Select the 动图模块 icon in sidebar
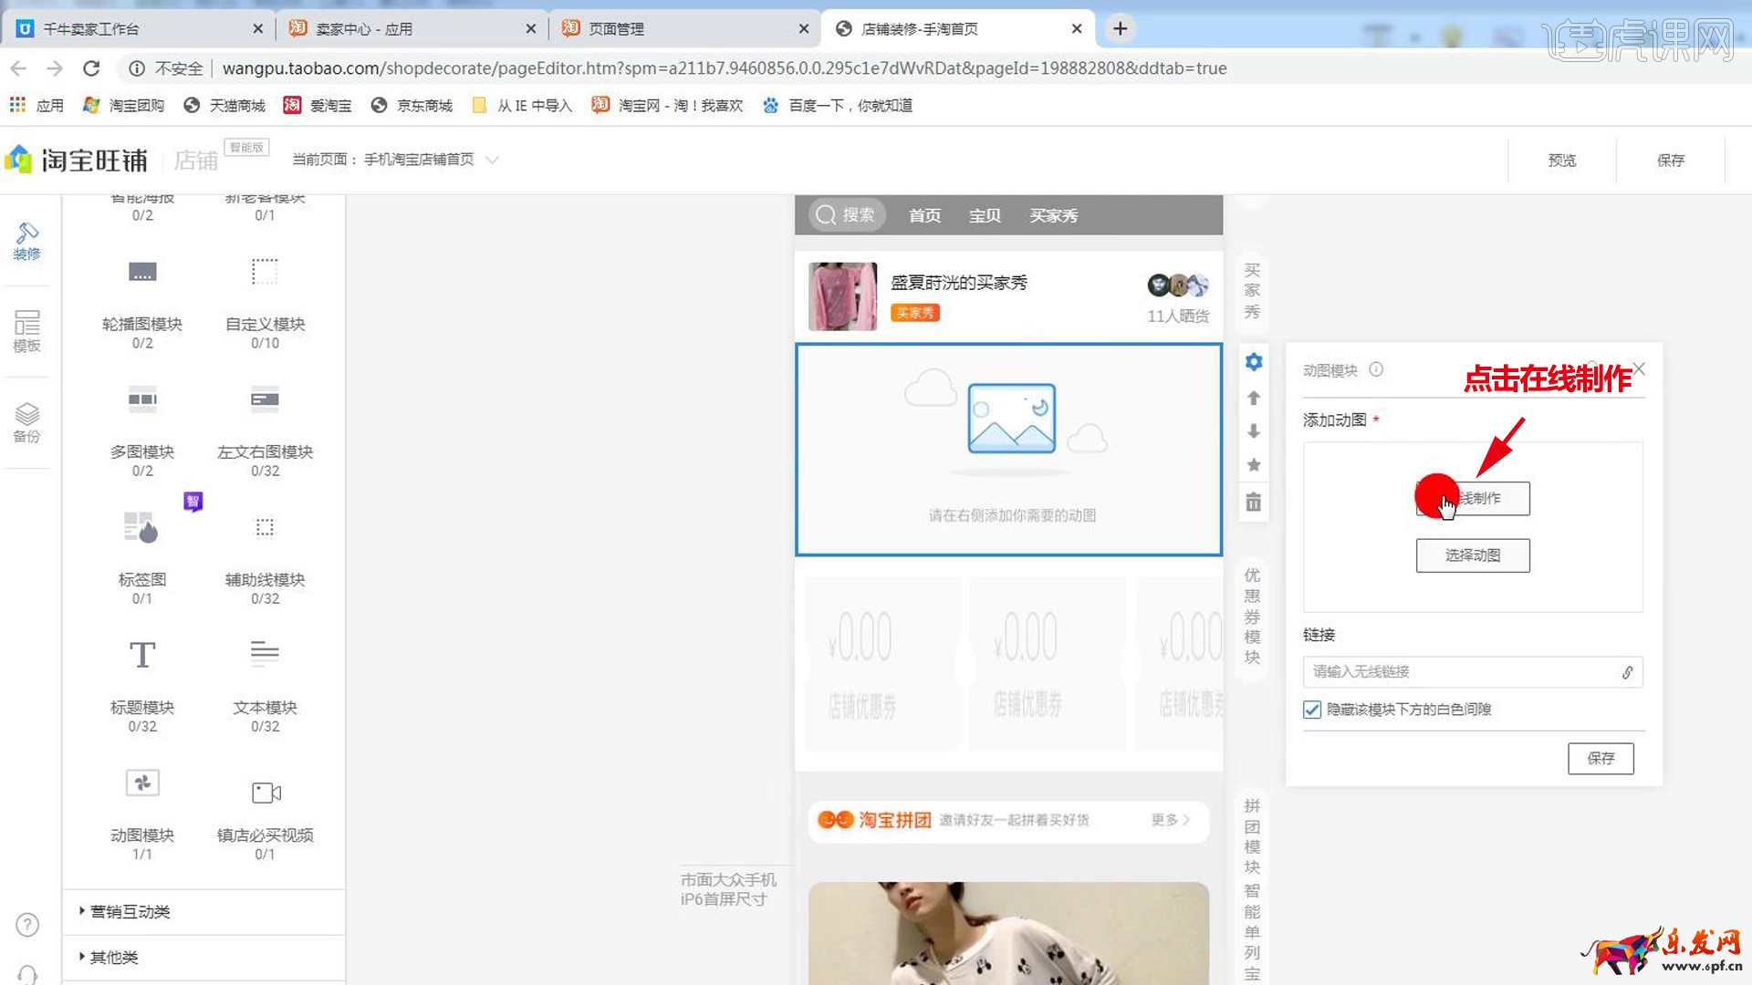The height and width of the screenshot is (985, 1752). [x=142, y=783]
